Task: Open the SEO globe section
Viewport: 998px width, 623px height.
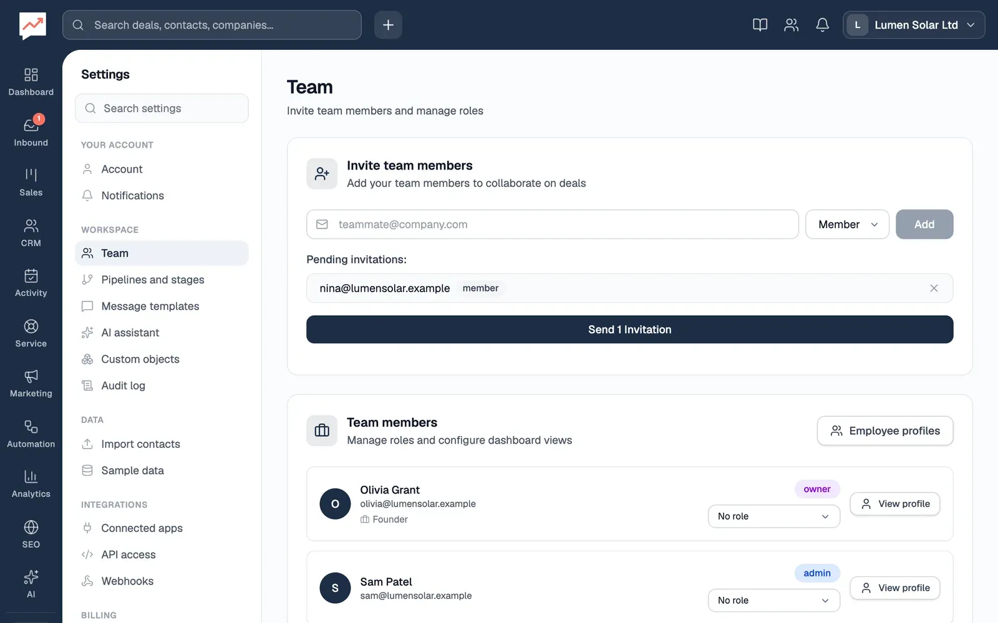Action: [x=31, y=534]
